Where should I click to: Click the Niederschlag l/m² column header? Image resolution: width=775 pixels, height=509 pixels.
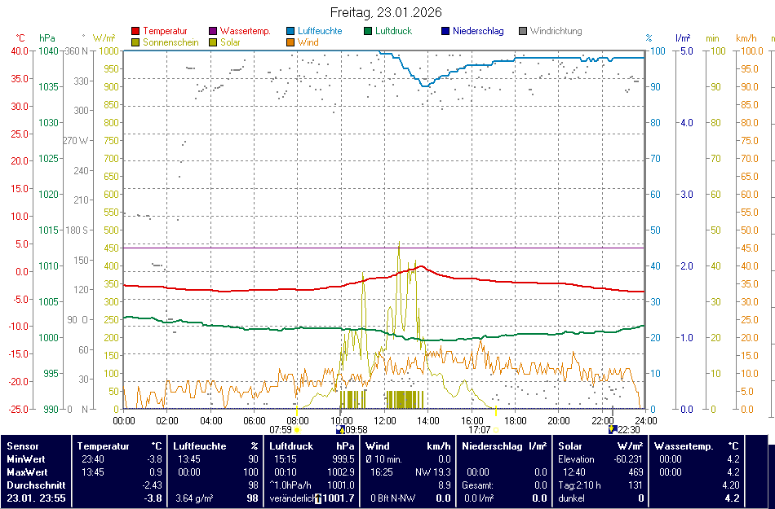coord(503,446)
